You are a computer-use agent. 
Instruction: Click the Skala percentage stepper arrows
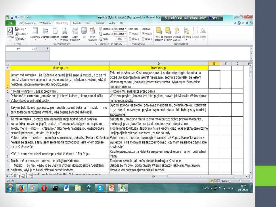(125, 39)
